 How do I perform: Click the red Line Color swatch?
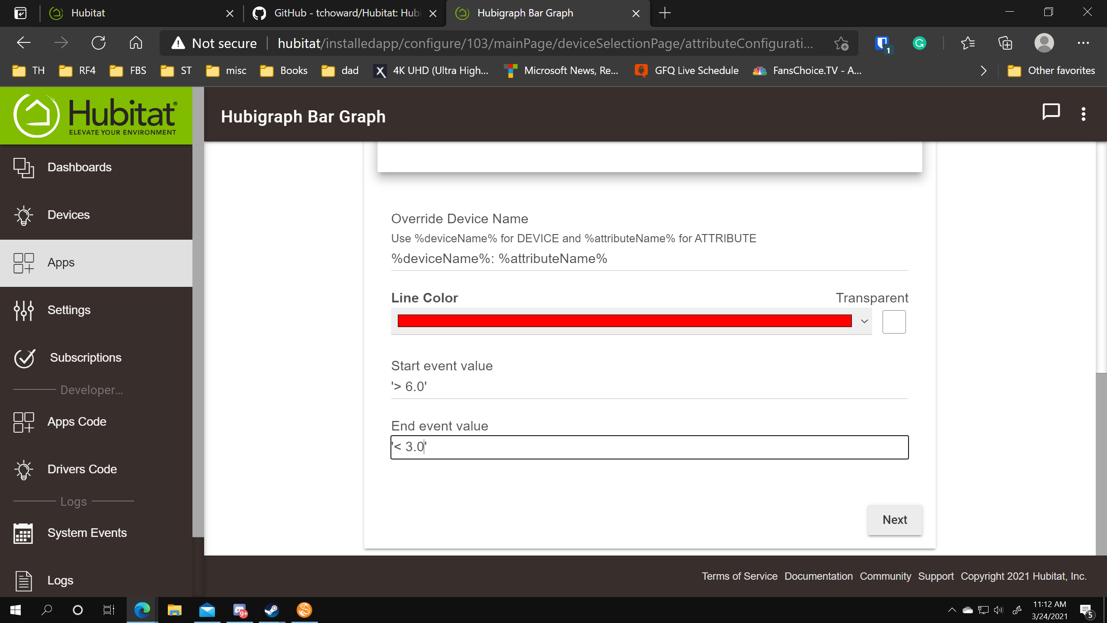624,321
